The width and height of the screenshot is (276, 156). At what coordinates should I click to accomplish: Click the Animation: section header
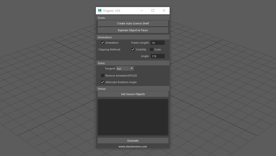(133, 37)
